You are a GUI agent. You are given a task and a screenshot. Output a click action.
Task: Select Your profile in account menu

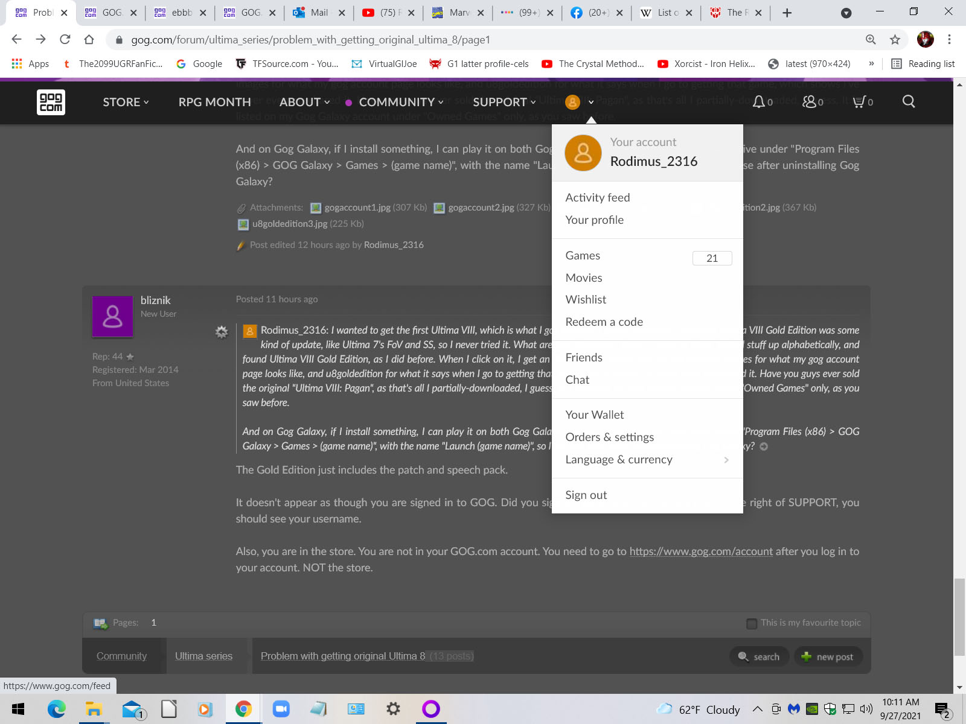pos(595,220)
